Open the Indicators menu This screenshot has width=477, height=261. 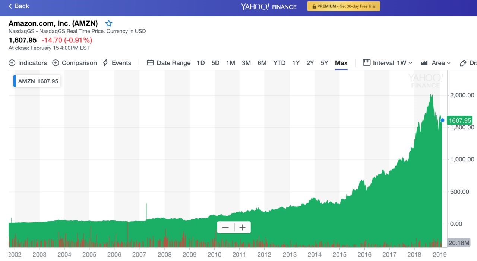pyautogui.click(x=28, y=63)
